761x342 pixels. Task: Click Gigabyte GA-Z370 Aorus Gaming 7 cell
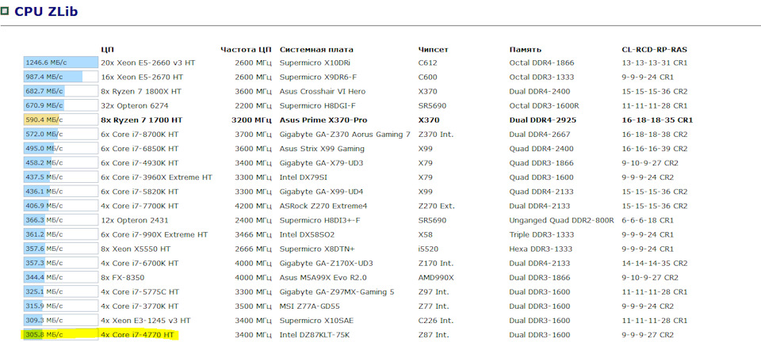pyautogui.click(x=345, y=134)
